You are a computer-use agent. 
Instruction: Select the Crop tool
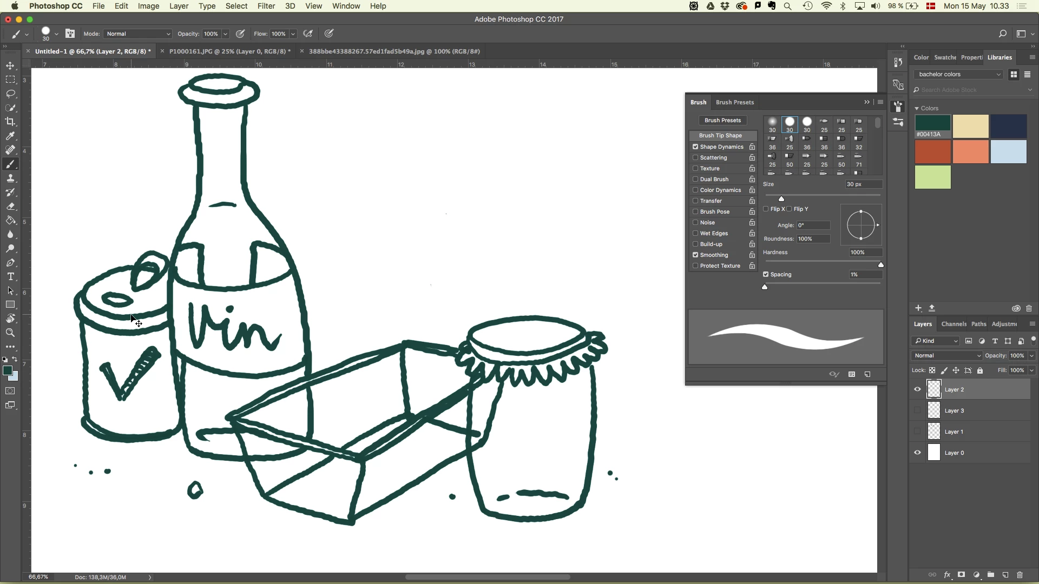coord(10,122)
